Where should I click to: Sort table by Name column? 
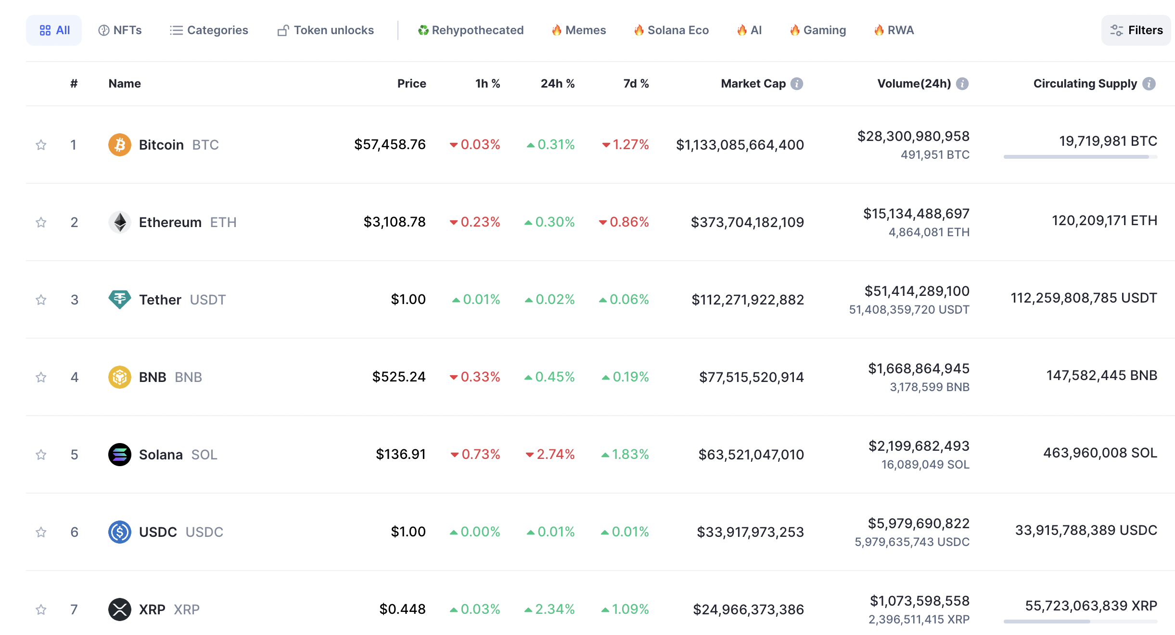(x=125, y=84)
